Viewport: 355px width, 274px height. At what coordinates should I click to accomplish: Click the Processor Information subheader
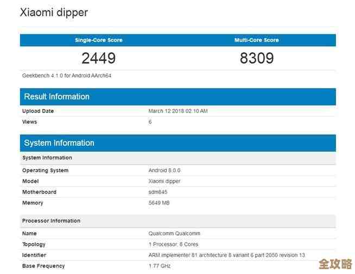(x=51, y=221)
